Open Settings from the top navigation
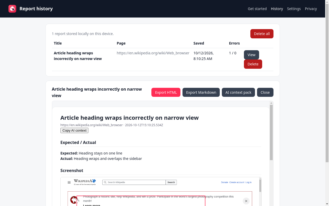This screenshot has width=329, height=206. tap(294, 9)
